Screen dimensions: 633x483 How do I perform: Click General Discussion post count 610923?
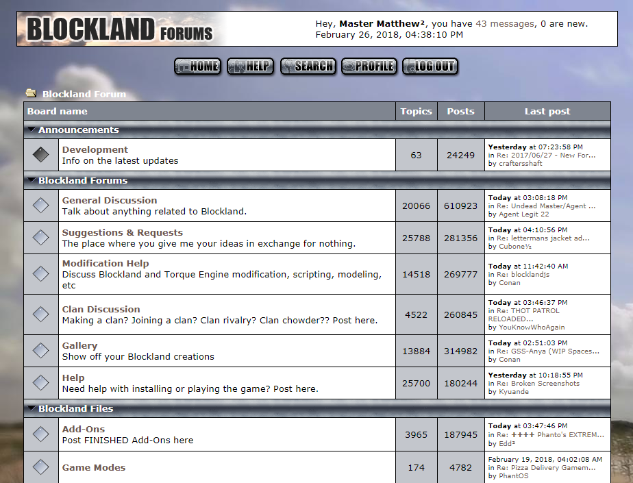click(460, 206)
